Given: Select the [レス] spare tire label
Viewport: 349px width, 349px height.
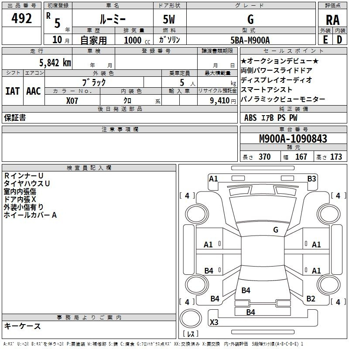Looking at the screenshot, I should click(x=191, y=334).
